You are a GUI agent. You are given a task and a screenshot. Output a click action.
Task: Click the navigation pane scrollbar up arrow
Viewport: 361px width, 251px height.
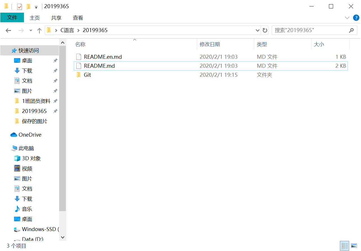coord(63,42)
